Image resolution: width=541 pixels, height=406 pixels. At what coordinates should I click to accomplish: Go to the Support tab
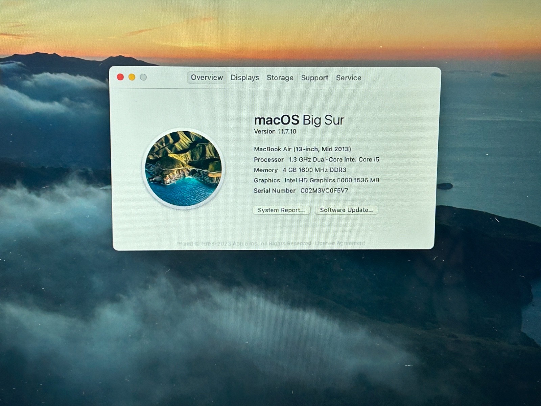point(314,78)
